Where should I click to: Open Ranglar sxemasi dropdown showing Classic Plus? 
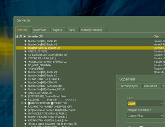click(145, 116)
